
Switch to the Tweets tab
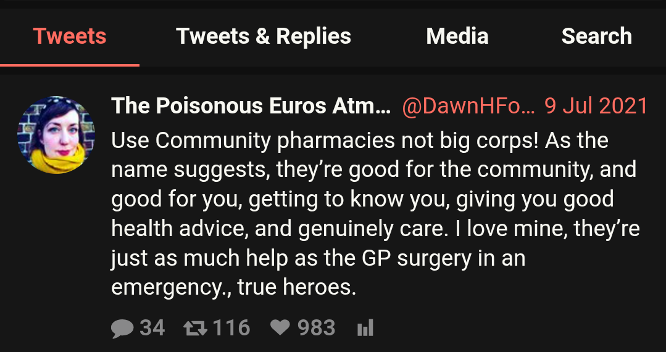point(70,36)
